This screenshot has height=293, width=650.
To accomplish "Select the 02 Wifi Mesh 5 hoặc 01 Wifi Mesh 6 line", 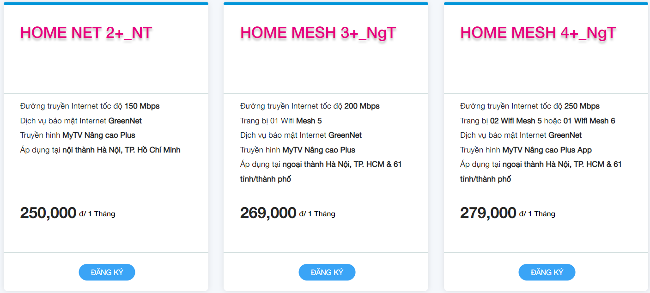I will (x=537, y=121).
